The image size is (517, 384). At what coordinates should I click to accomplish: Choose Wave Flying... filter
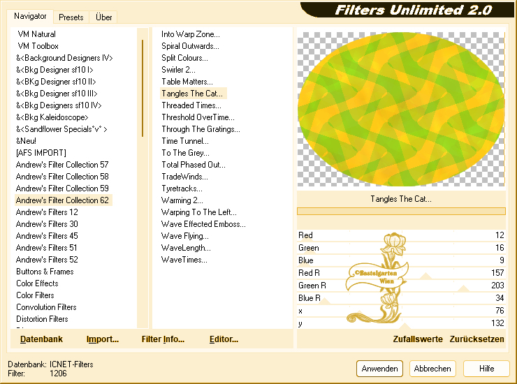coord(185,236)
